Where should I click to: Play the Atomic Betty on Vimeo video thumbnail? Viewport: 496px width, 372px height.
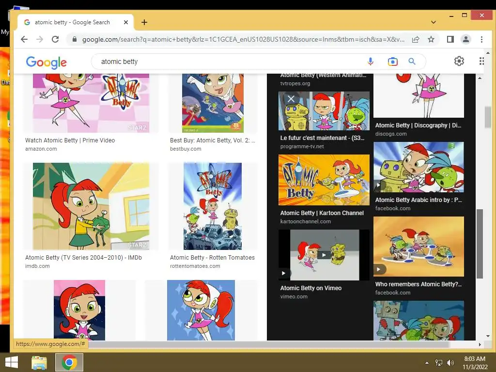324,255
